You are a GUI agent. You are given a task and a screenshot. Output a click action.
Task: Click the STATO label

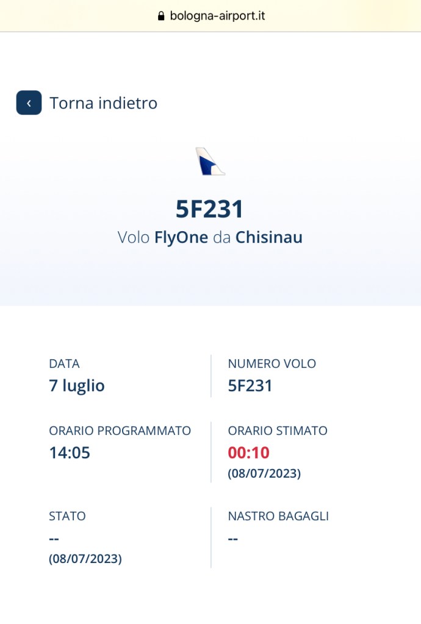pyautogui.click(x=67, y=516)
